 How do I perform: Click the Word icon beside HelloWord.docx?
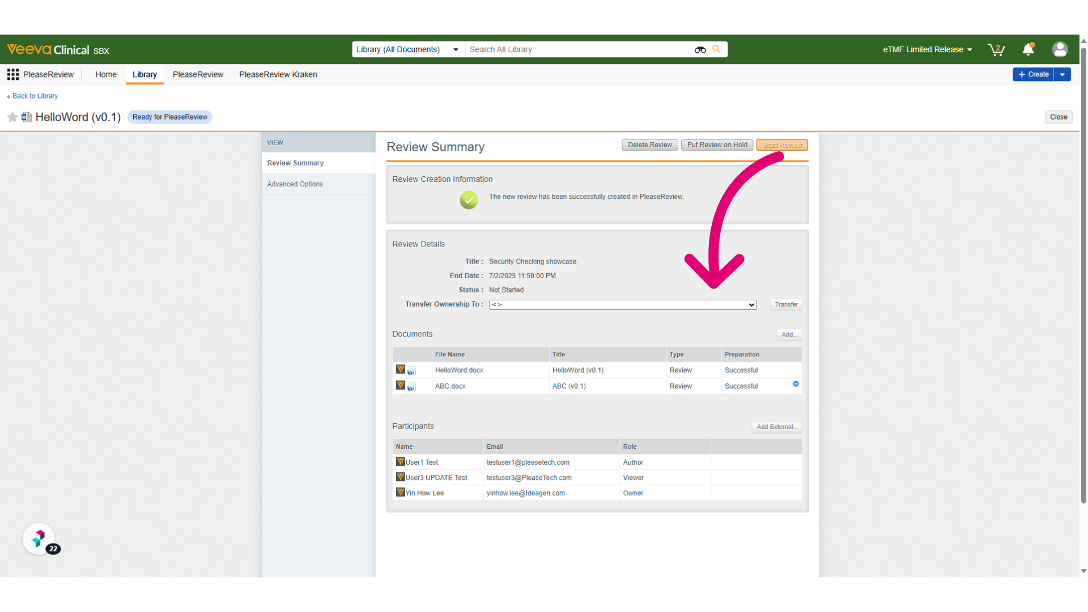click(x=411, y=371)
